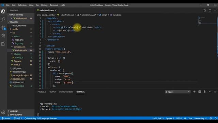Expand the public folder
This screenshot has width=218, height=123.
coord(15,29)
